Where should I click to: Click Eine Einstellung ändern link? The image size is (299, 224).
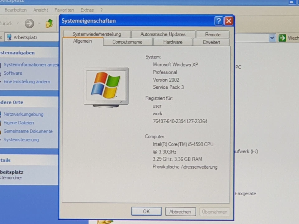pos(27,82)
